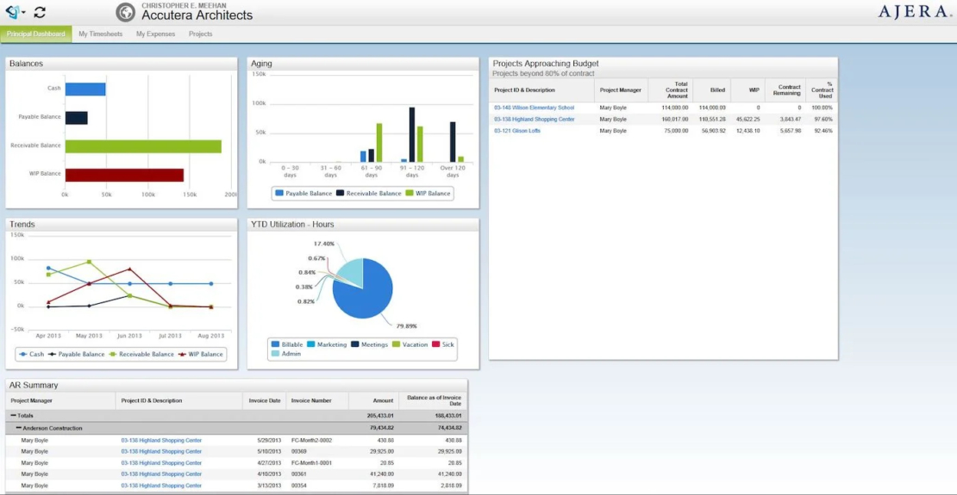Collapse the Anderson Construction group
Screen dimensions: 957x495
(18, 428)
